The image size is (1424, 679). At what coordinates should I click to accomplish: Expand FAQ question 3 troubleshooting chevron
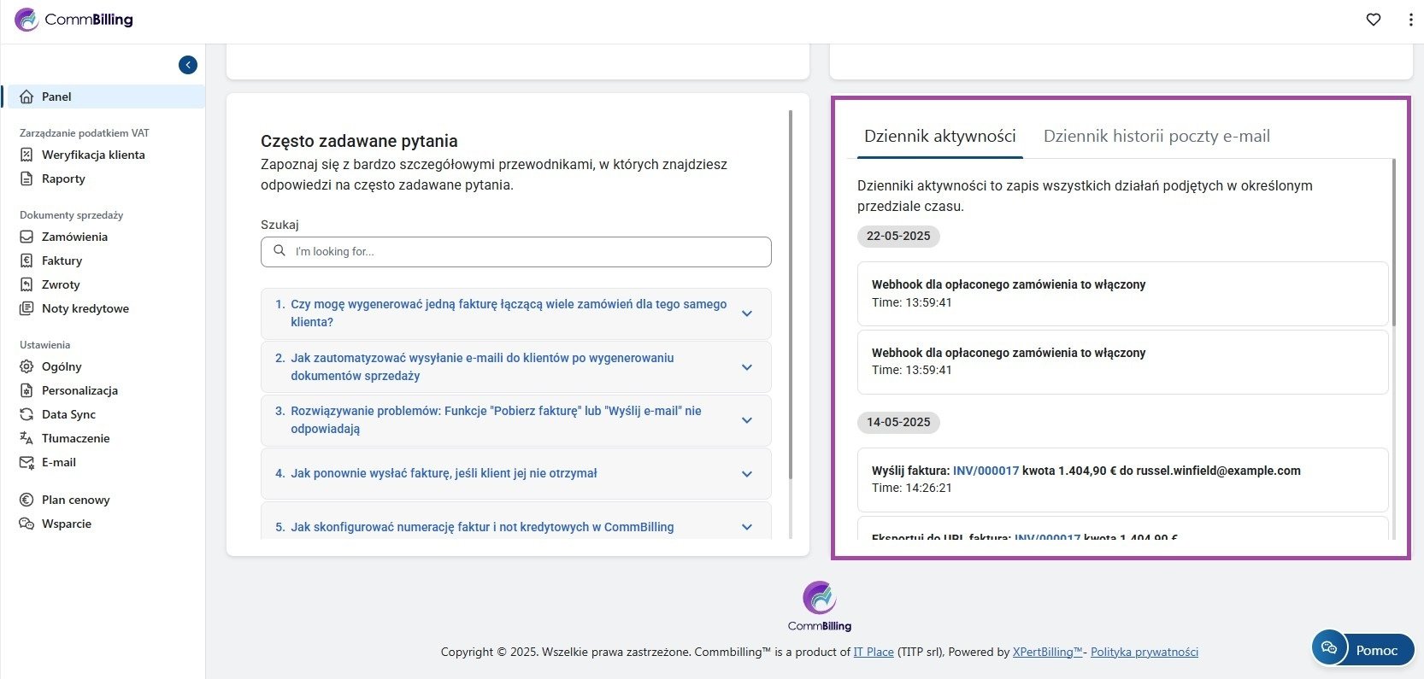point(746,420)
